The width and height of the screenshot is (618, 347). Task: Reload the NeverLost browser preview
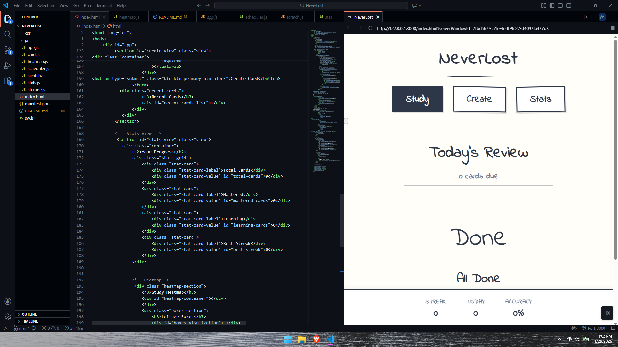pos(370,28)
